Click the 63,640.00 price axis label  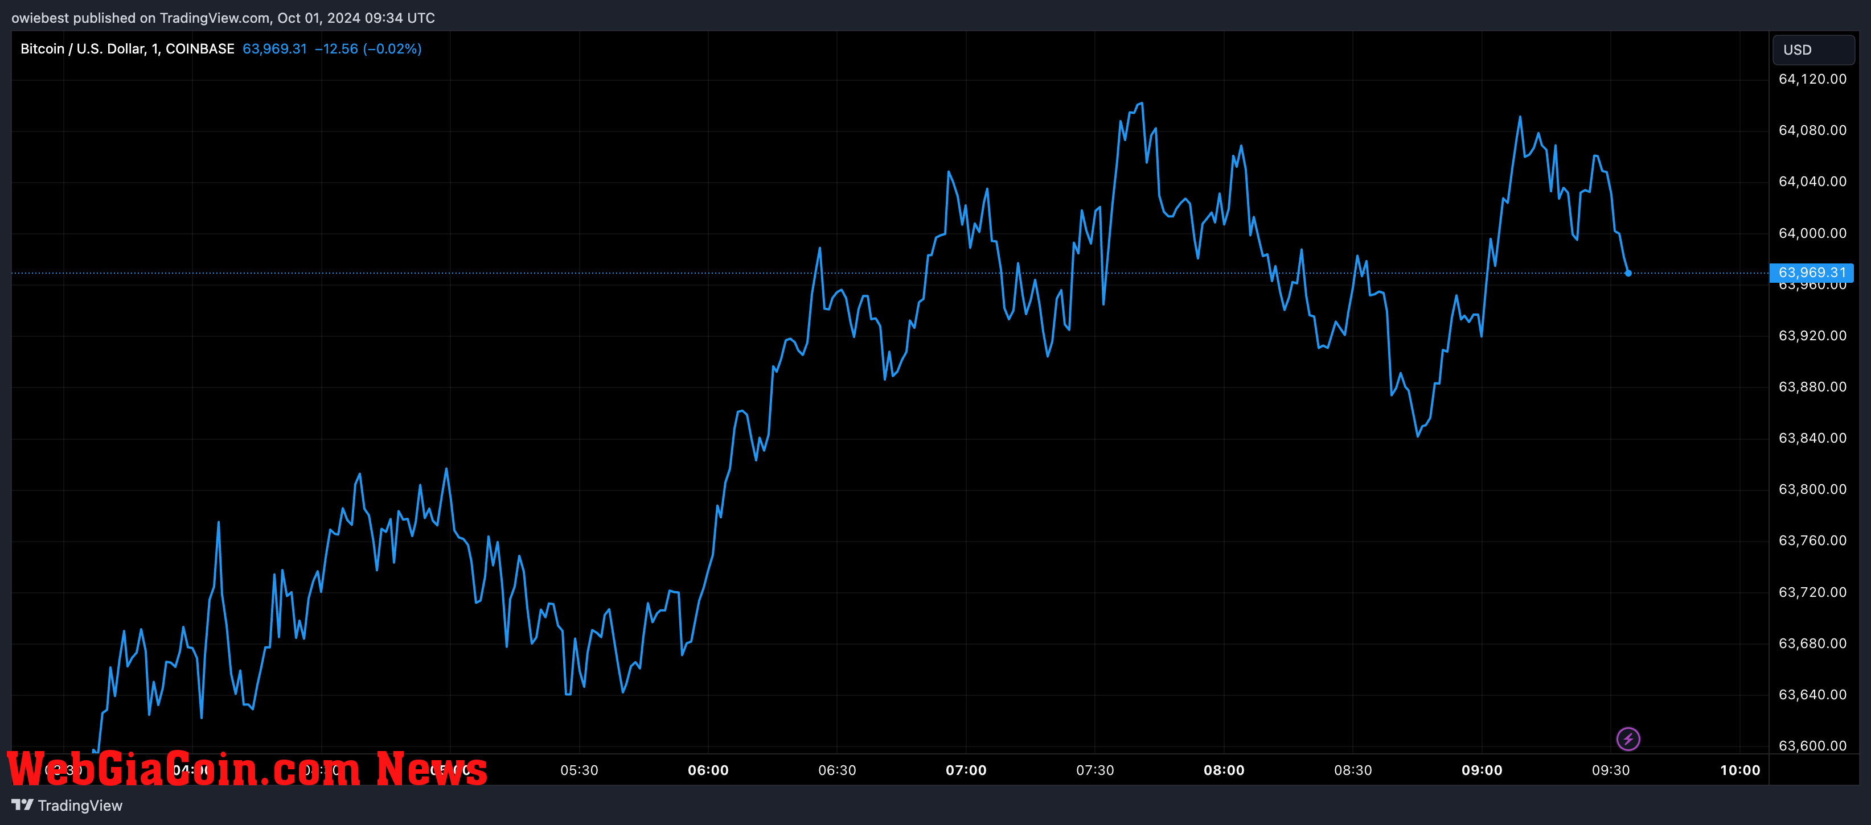coord(1812,694)
